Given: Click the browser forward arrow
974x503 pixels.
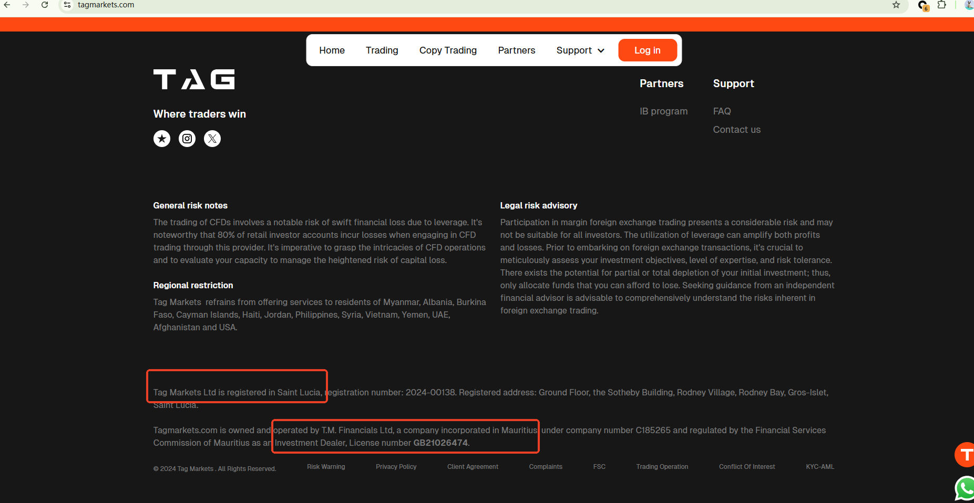Looking at the screenshot, I should click(x=26, y=5).
